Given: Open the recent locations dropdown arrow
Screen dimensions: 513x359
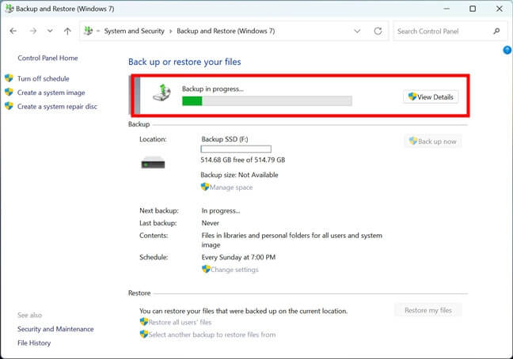Looking at the screenshot, I should pos(50,31).
